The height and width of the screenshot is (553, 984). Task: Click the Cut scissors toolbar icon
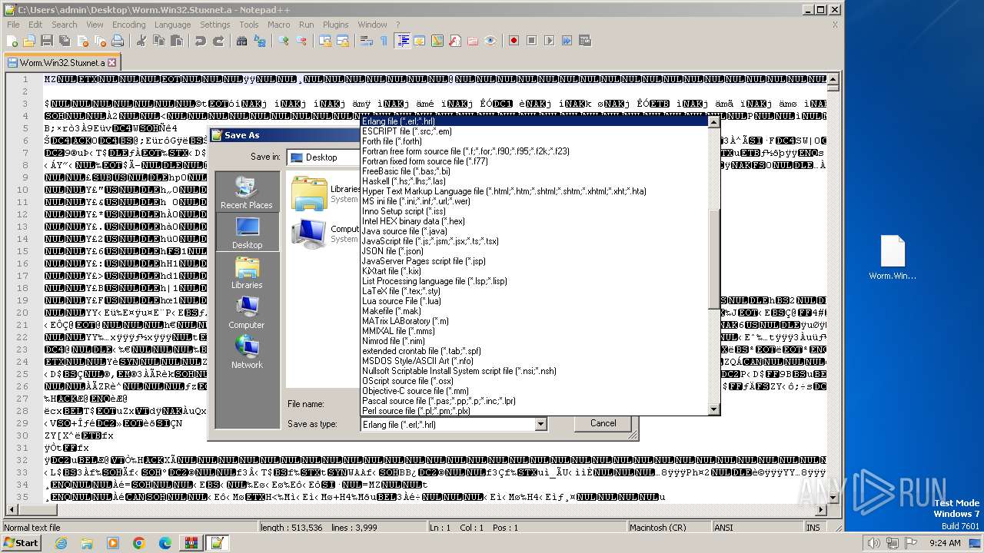point(141,41)
